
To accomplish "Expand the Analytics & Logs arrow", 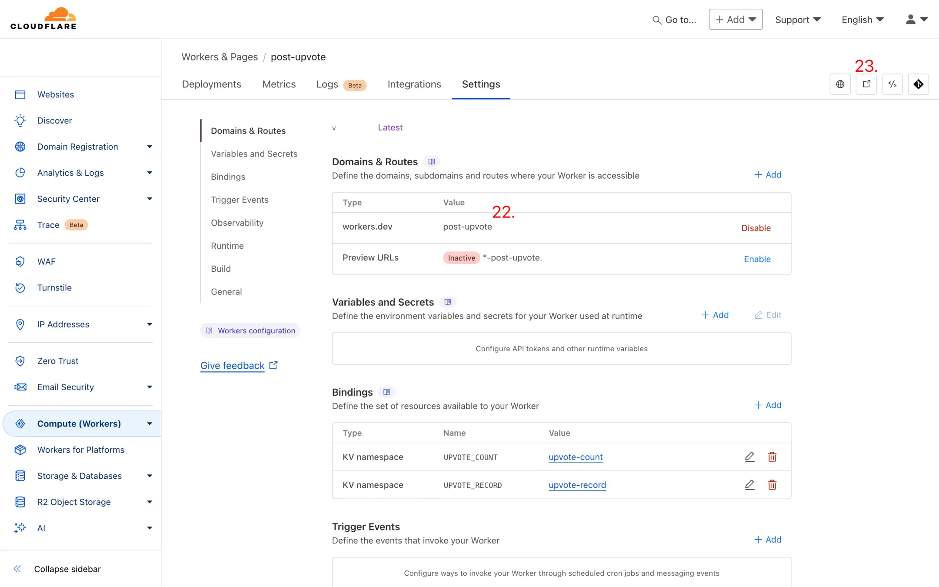I will click(x=150, y=173).
